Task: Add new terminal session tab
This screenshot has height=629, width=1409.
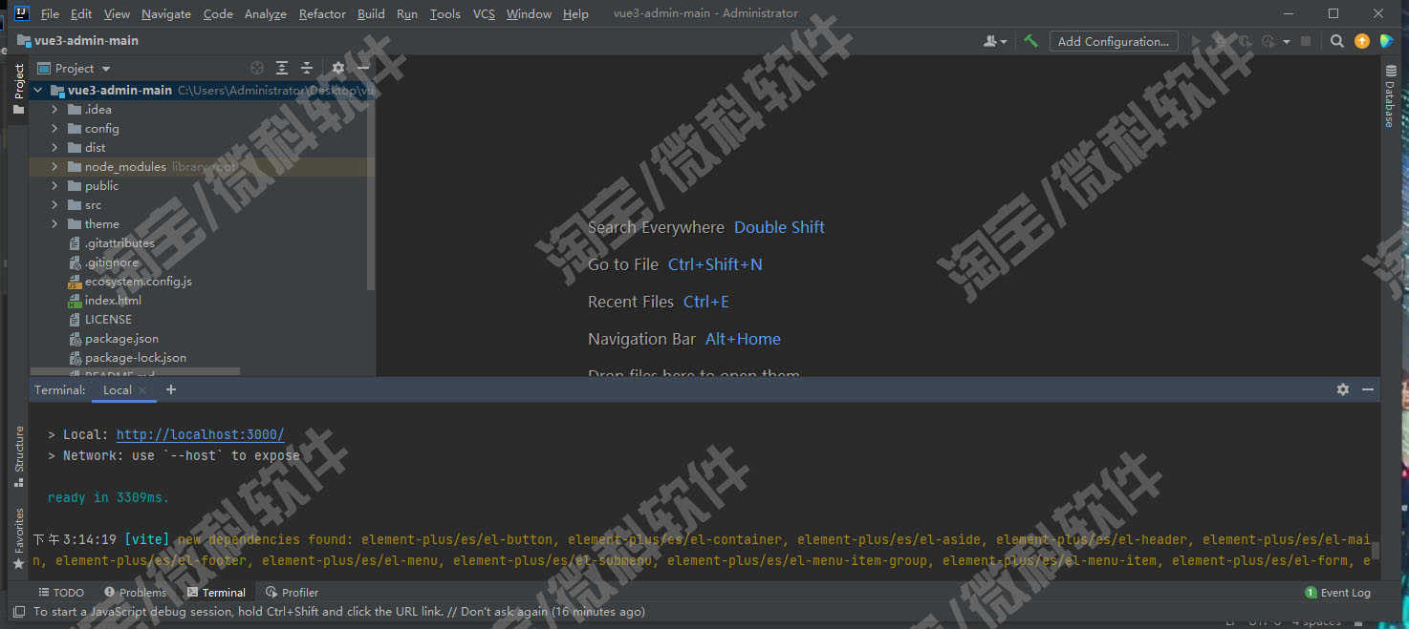Action: [x=171, y=389]
